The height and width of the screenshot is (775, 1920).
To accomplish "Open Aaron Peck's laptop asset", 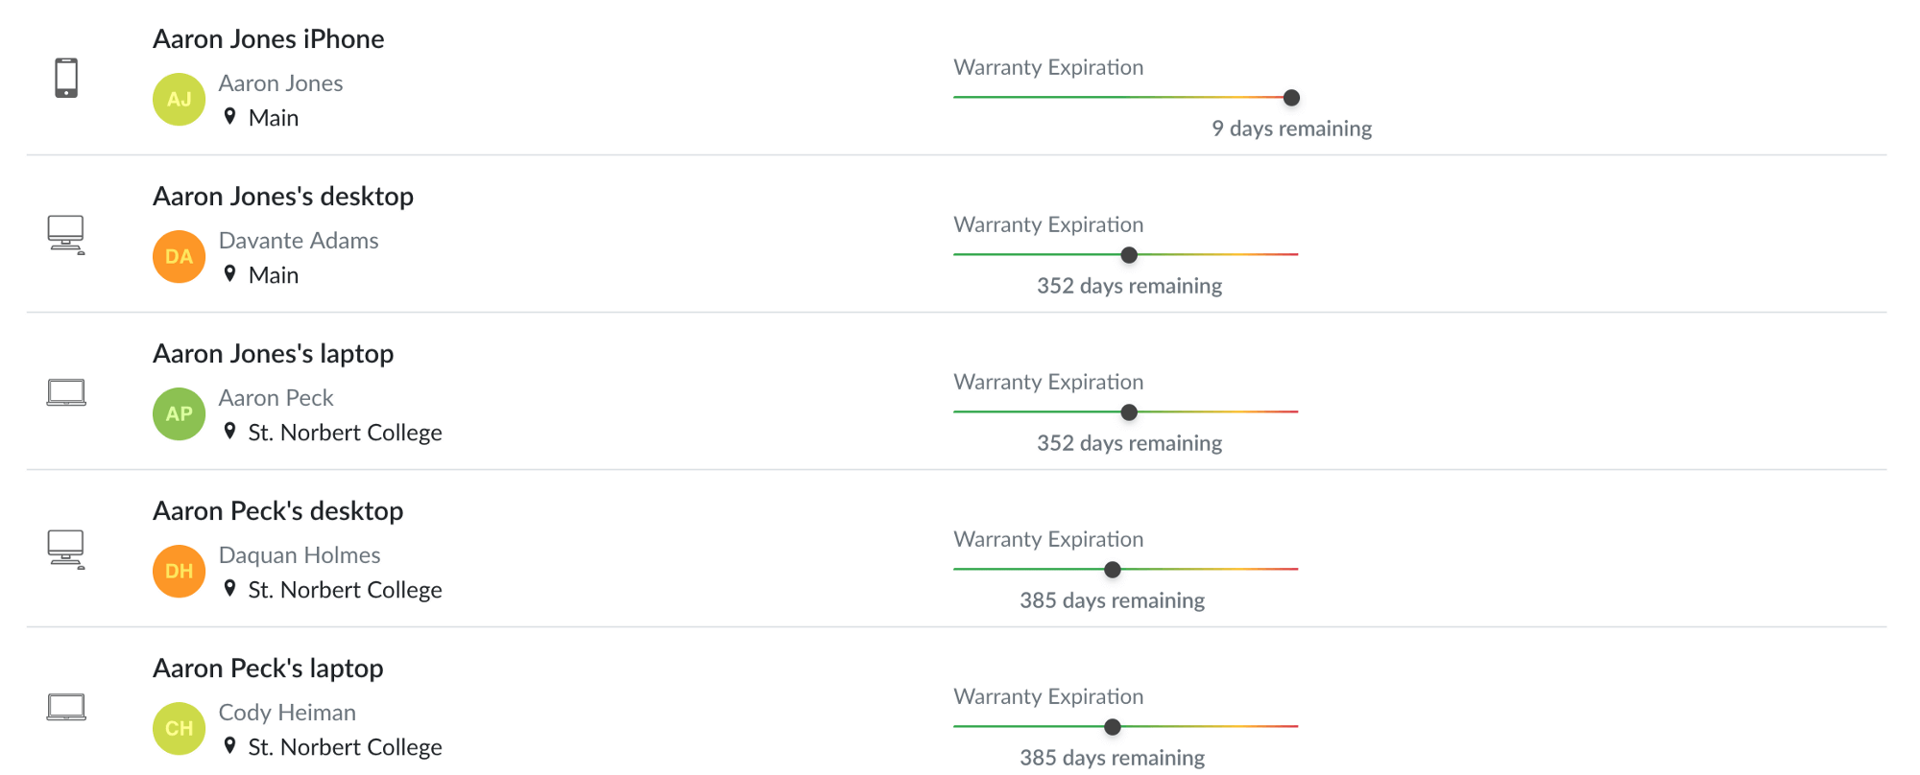I will pyautogui.click(x=268, y=669).
